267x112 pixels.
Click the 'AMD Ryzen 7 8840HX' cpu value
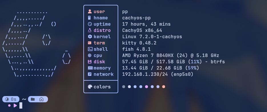pos(148,56)
